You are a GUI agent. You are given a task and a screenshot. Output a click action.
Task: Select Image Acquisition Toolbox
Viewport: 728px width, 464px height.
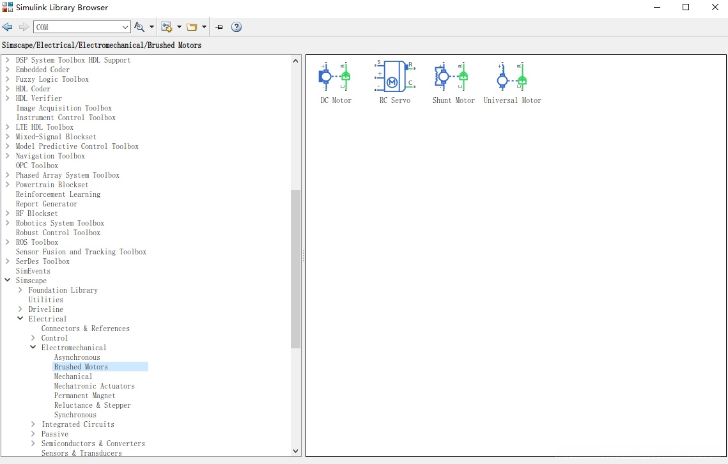tap(64, 108)
